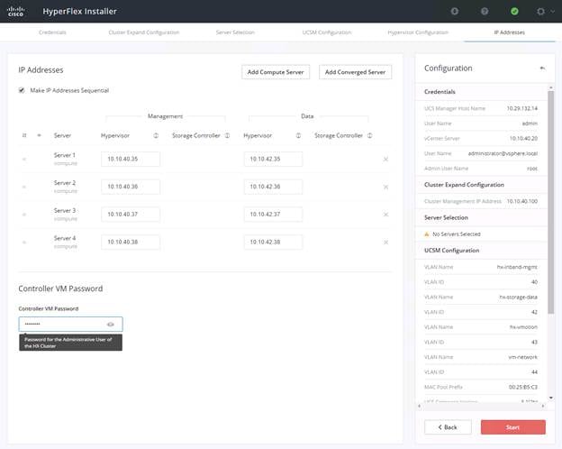Image resolution: width=562 pixels, height=449 pixels.
Task: Switch to the UCSM Configuration tab
Action: 327,32
